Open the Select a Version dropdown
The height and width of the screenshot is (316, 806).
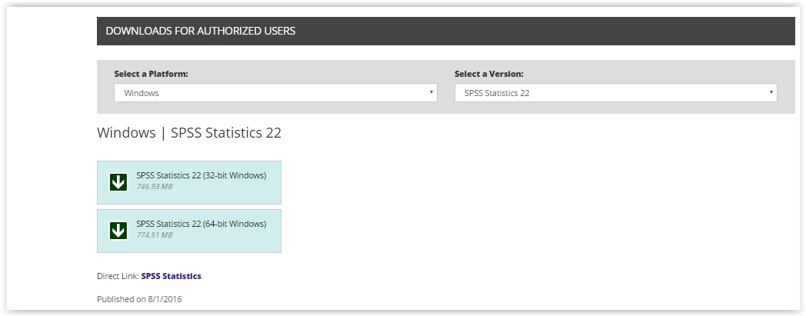click(616, 93)
